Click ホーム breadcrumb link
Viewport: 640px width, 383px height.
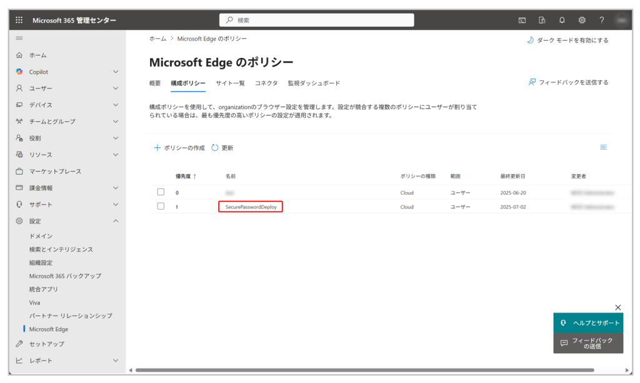coord(157,39)
